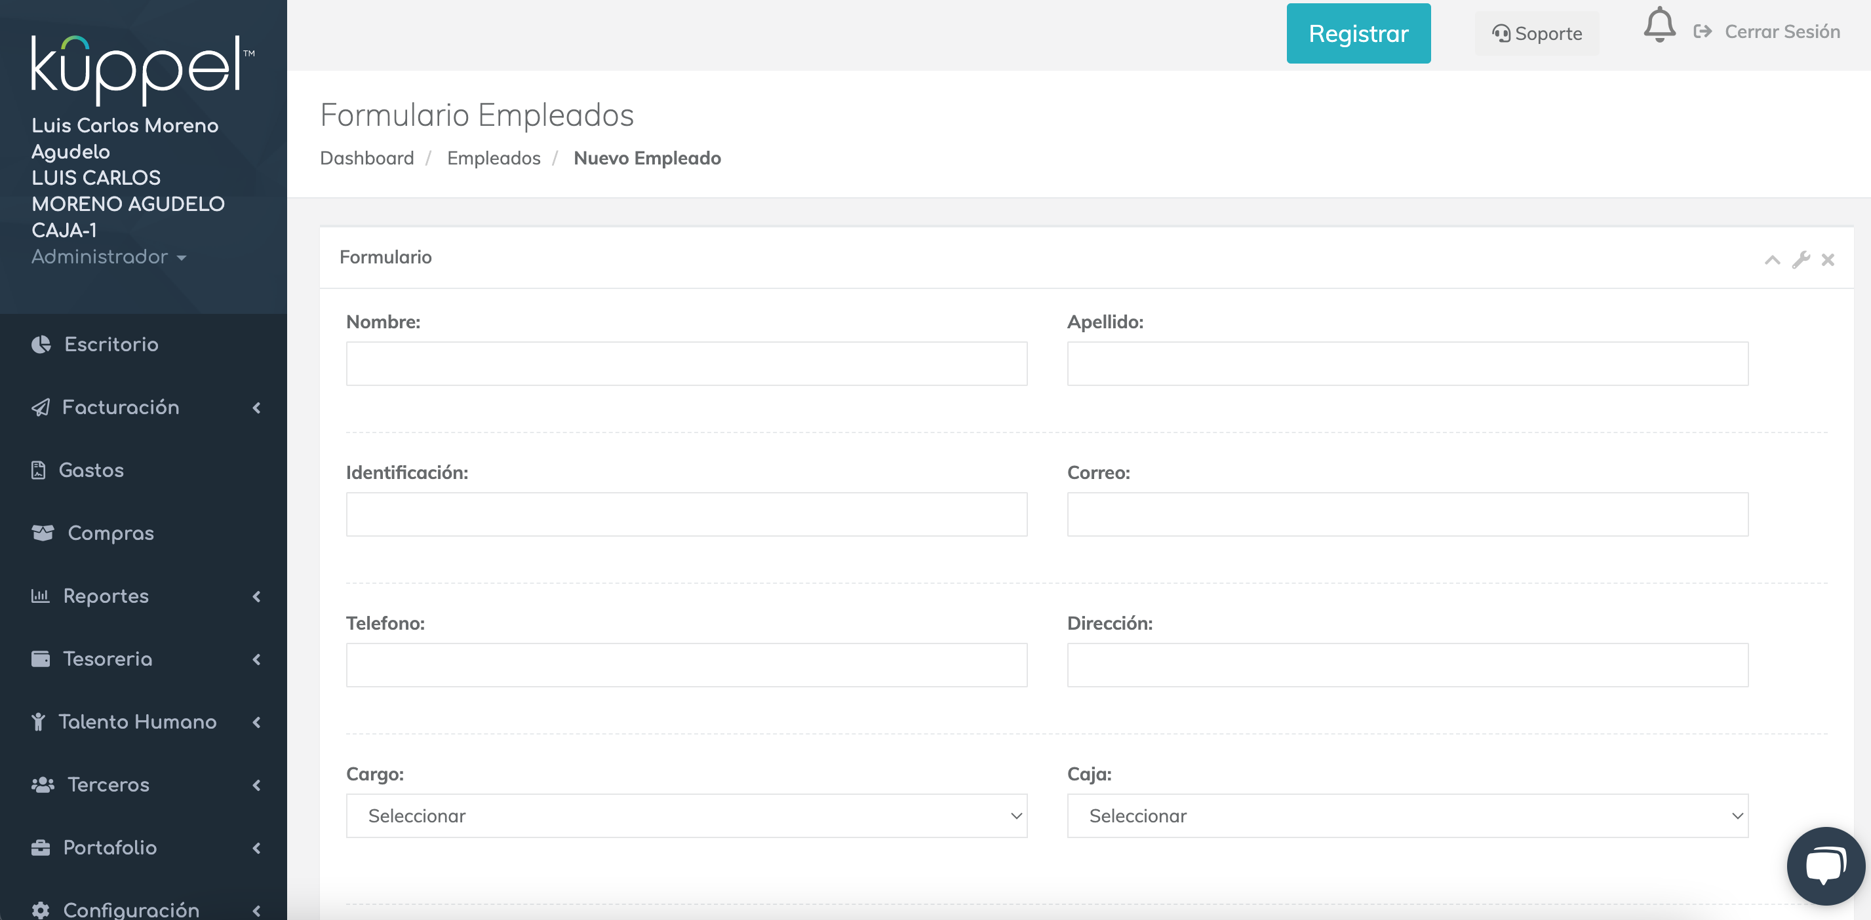
Task: Click the Escritorio pie chart icon
Action: (41, 344)
